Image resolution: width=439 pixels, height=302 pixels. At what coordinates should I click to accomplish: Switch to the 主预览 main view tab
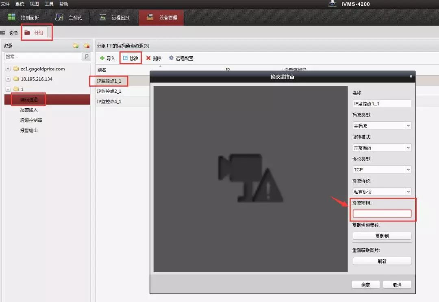pos(69,18)
